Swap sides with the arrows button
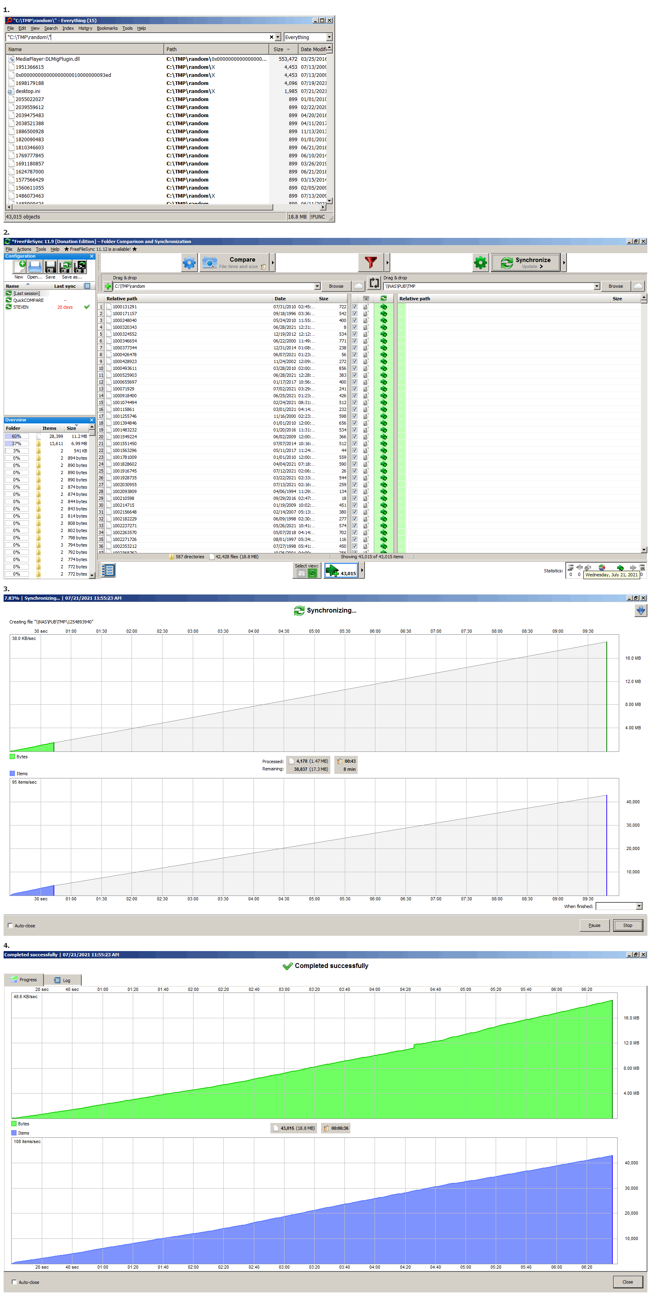This screenshot has width=651, height=1296. click(374, 283)
